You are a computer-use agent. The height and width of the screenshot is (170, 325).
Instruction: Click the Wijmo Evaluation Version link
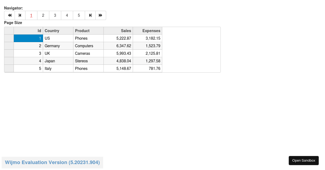[52, 162]
